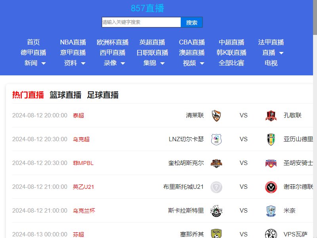Image resolution: width=317 pixels, height=238 pixels.
Task: Open 日职联直播 in the navigation
Action: [x=152, y=53]
